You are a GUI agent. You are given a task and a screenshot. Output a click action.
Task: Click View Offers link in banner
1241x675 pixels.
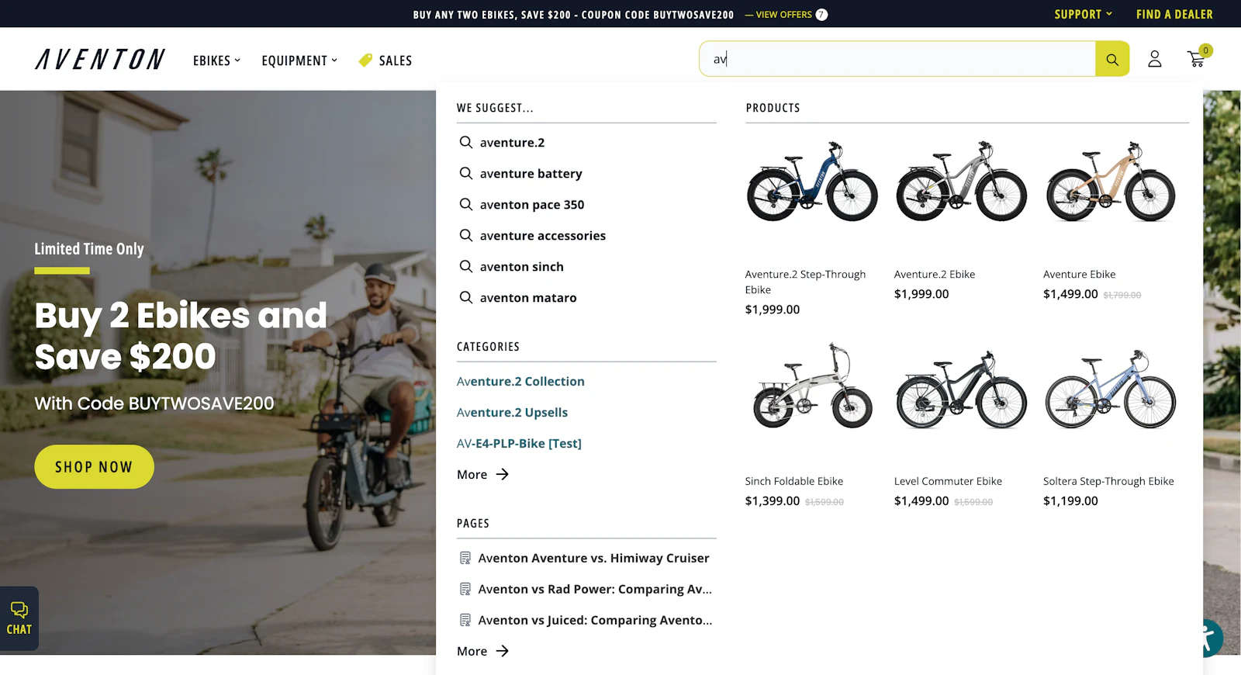coord(778,15)
